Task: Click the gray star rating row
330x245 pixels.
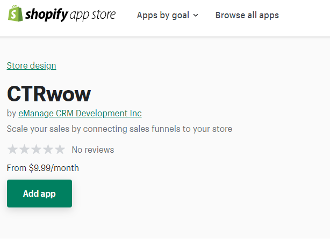Action: [36, 149]
